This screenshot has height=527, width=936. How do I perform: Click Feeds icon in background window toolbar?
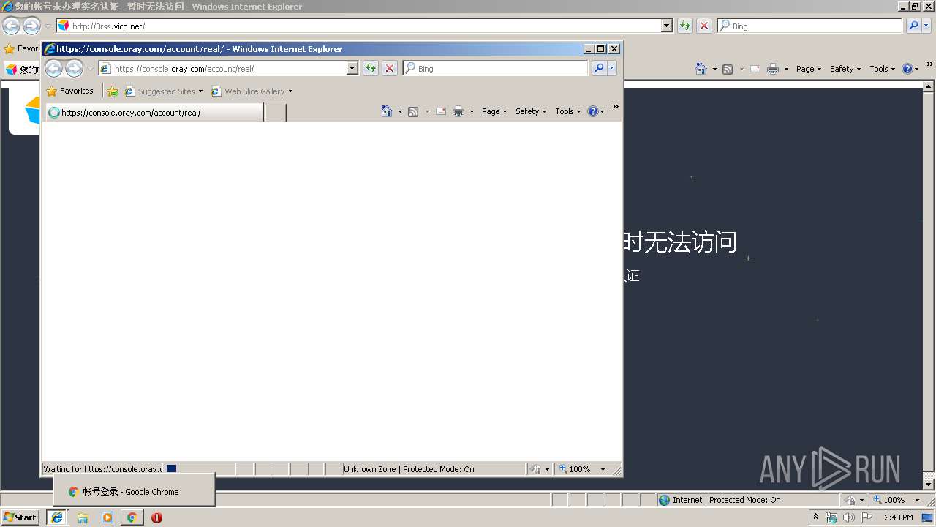point(728,69)
